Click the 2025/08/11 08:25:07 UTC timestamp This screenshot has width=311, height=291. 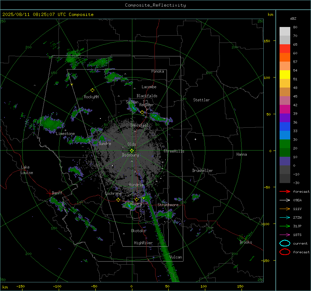pyautogui.click(x=30, y=15)
